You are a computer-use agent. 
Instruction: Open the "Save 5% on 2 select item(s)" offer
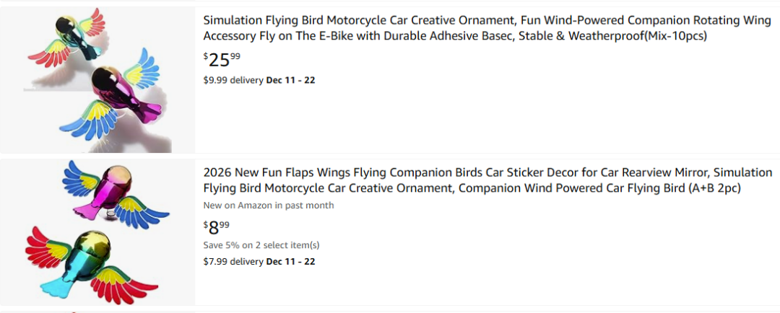261,245
